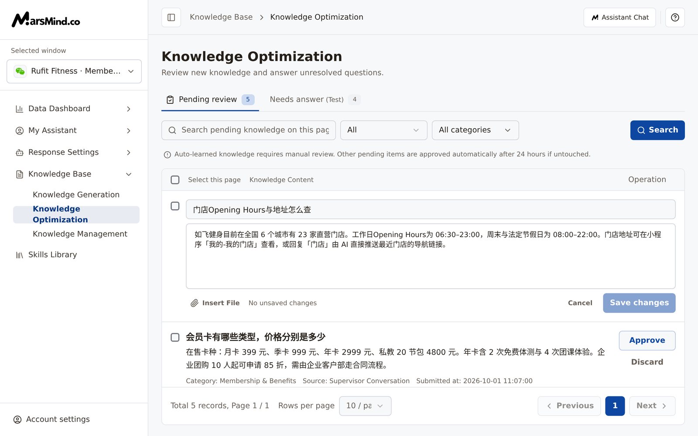
Task: Open the rows per page dropdown
Action: pyautogui.click(x=365, y=406)
